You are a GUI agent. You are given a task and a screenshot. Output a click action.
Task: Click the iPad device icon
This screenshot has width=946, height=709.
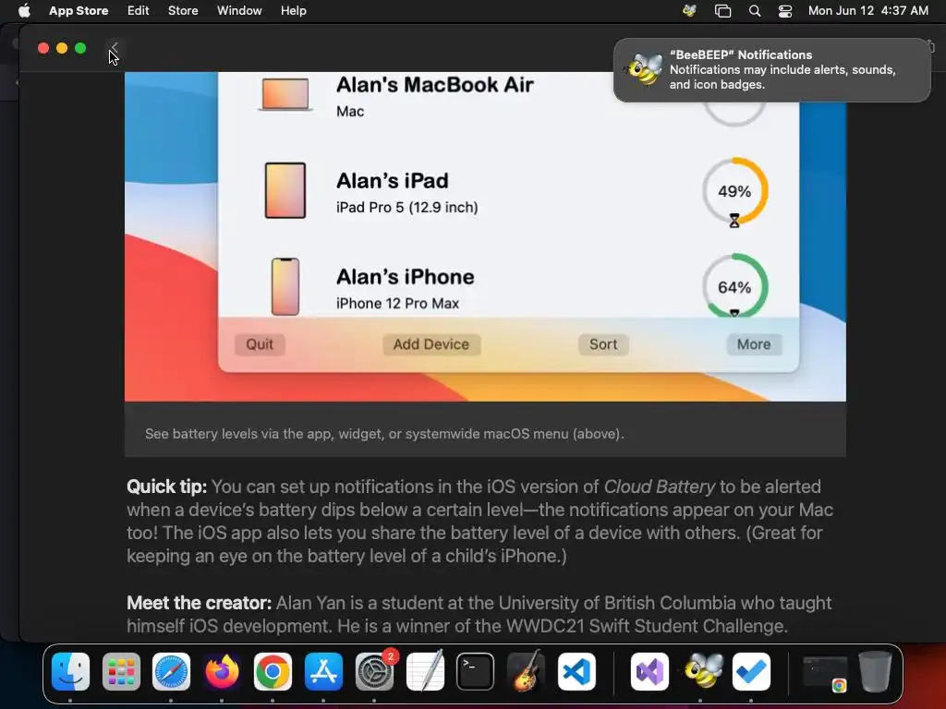click(x=285, y=190)
